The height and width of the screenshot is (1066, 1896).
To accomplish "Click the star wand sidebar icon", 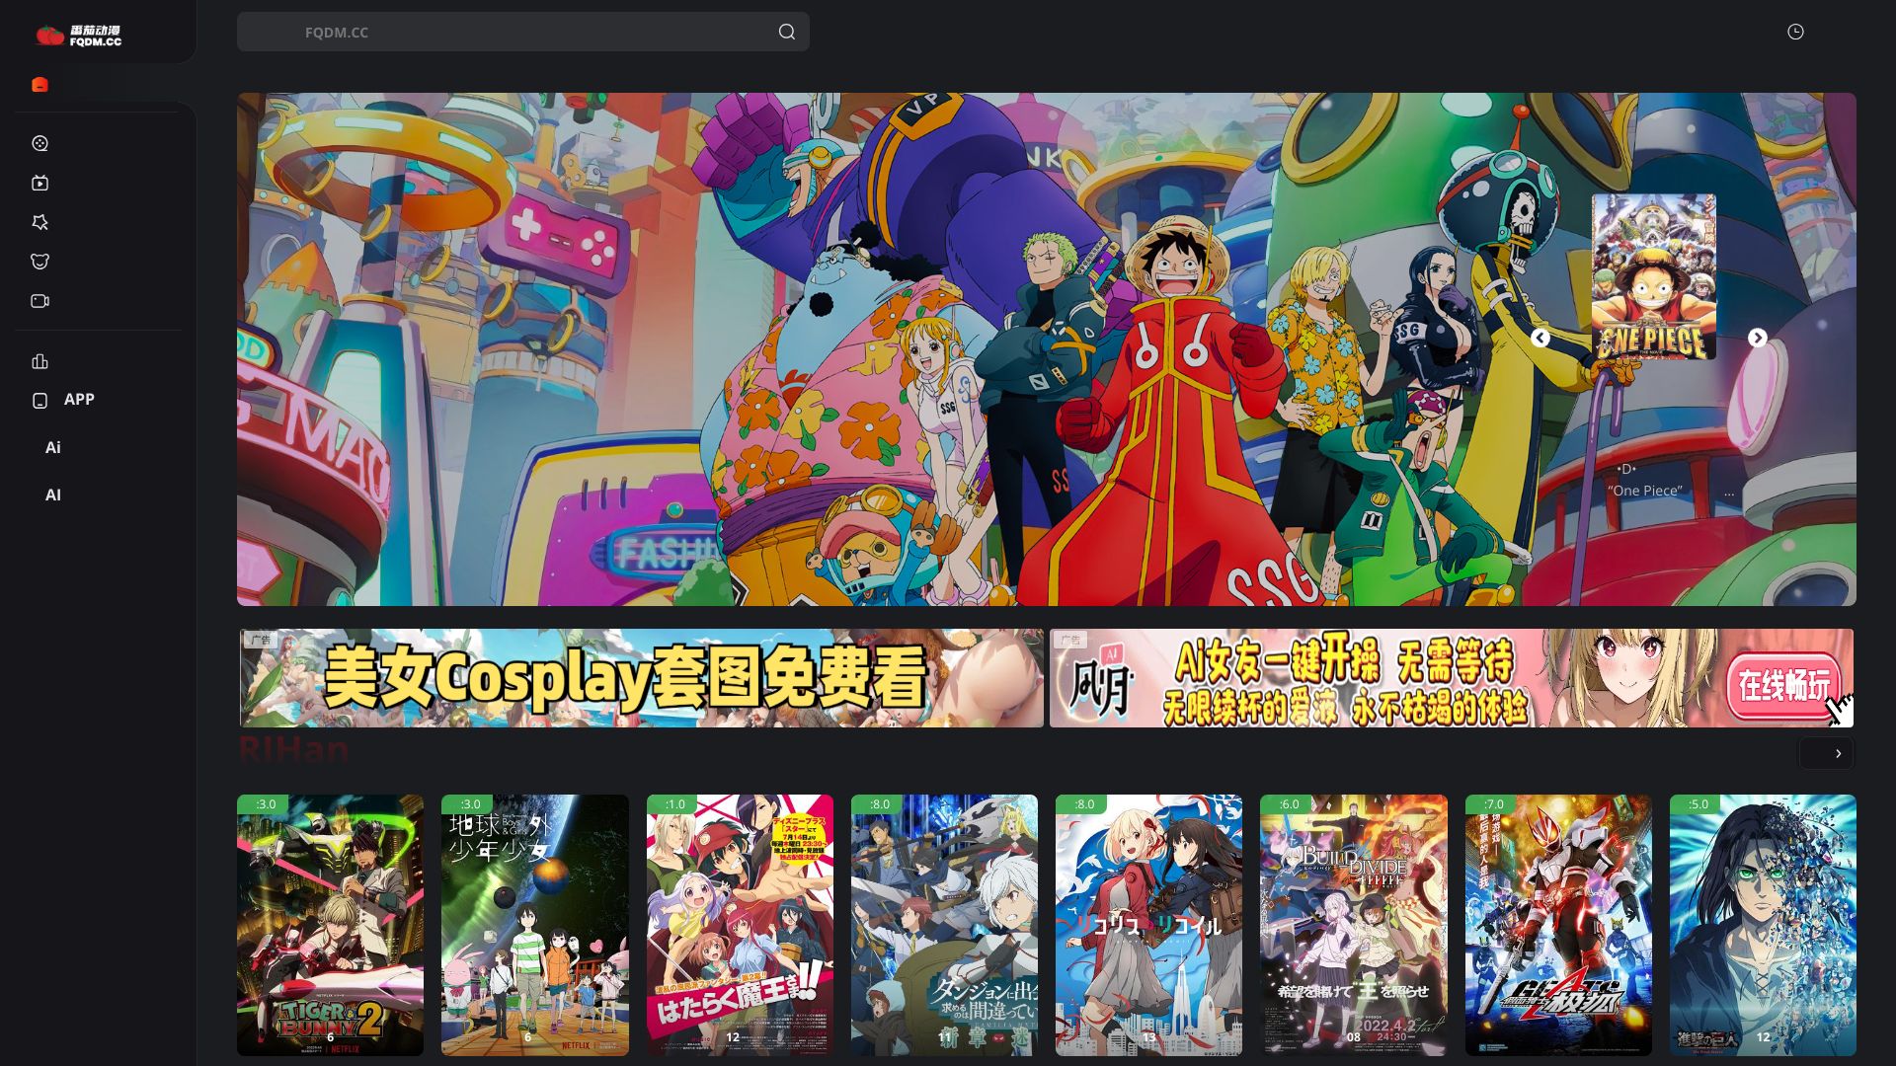I will click(39, 222).
